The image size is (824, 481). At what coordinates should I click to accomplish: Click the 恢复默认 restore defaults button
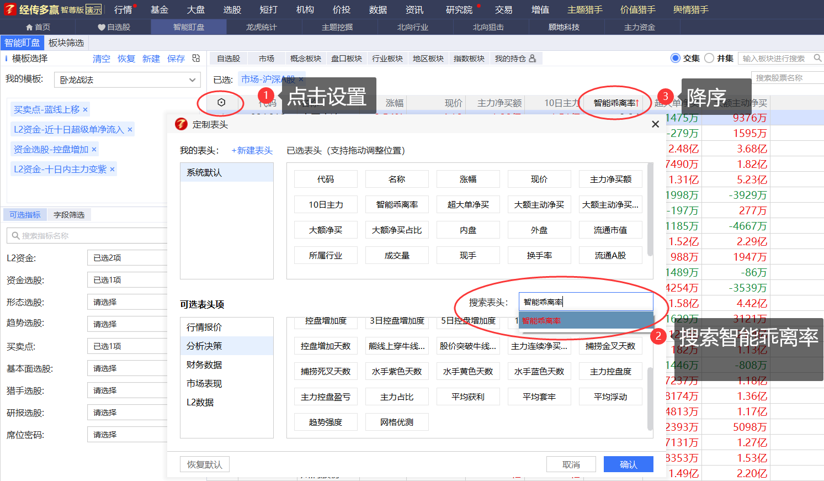(204, 464)
